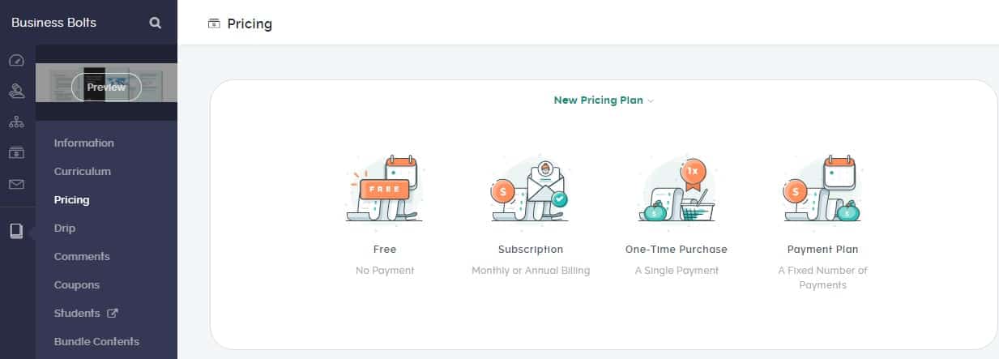This screenshot has width=999, height=359.
Task: Open the dashboard gauge icon in sidebar
Action: click(x=16, y=61)
